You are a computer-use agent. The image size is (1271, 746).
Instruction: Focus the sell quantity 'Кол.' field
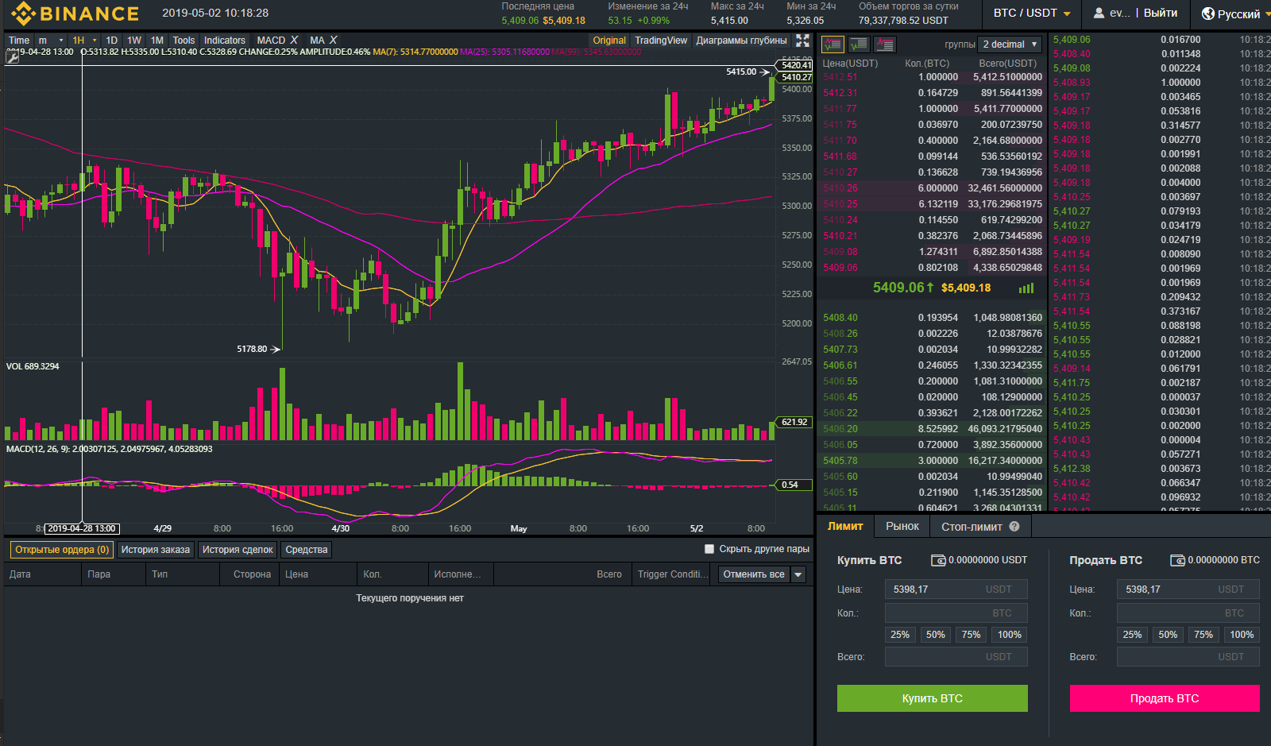point(1188,613)
